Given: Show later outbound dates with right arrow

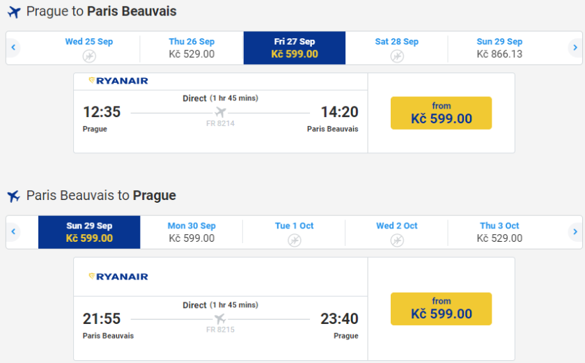Looking at the screenshot, I should pos(575,47).
